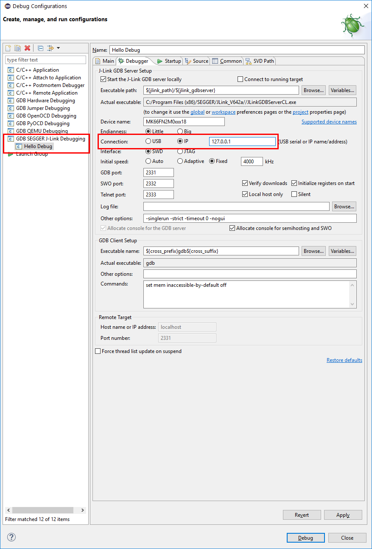
Task: Select Big endianness option
Action: pos(179,131)
